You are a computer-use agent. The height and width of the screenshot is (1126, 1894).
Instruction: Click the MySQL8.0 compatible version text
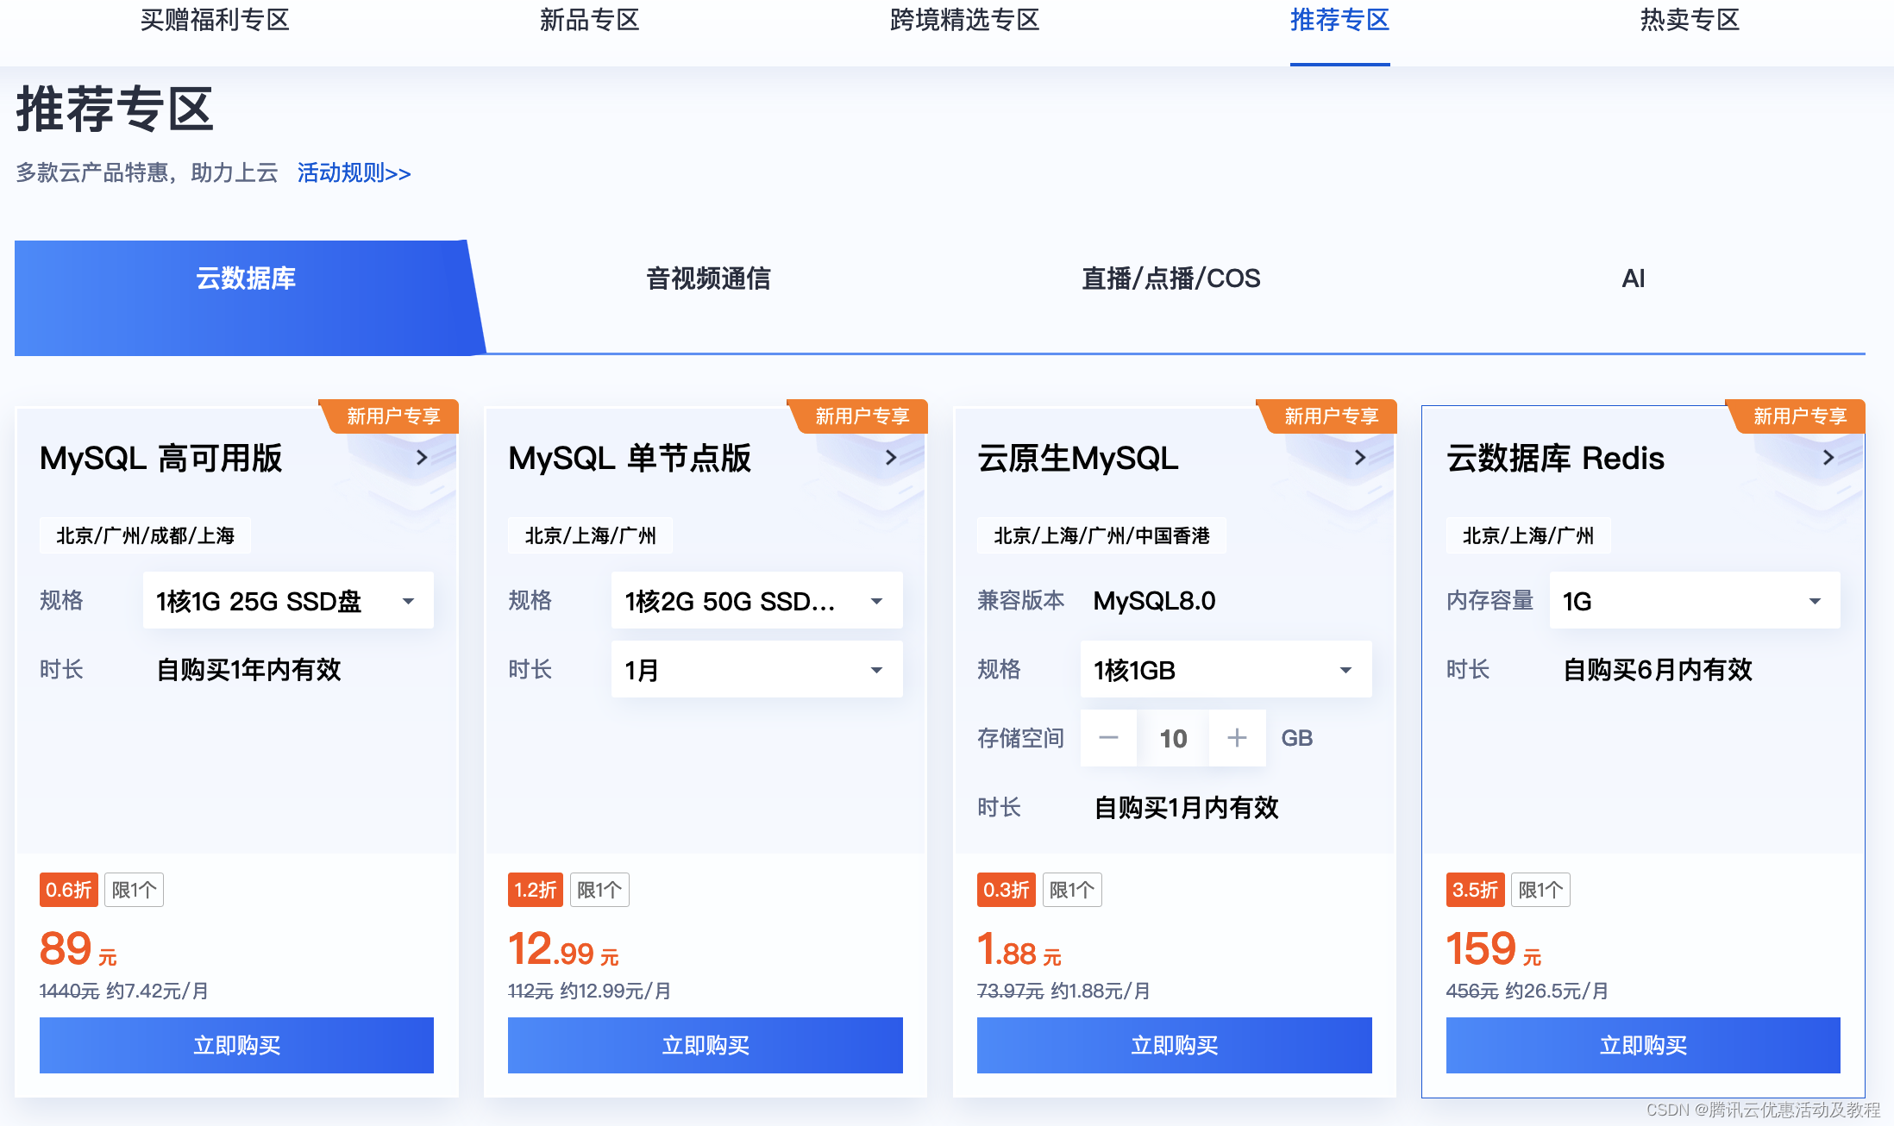click(1154, 600)
